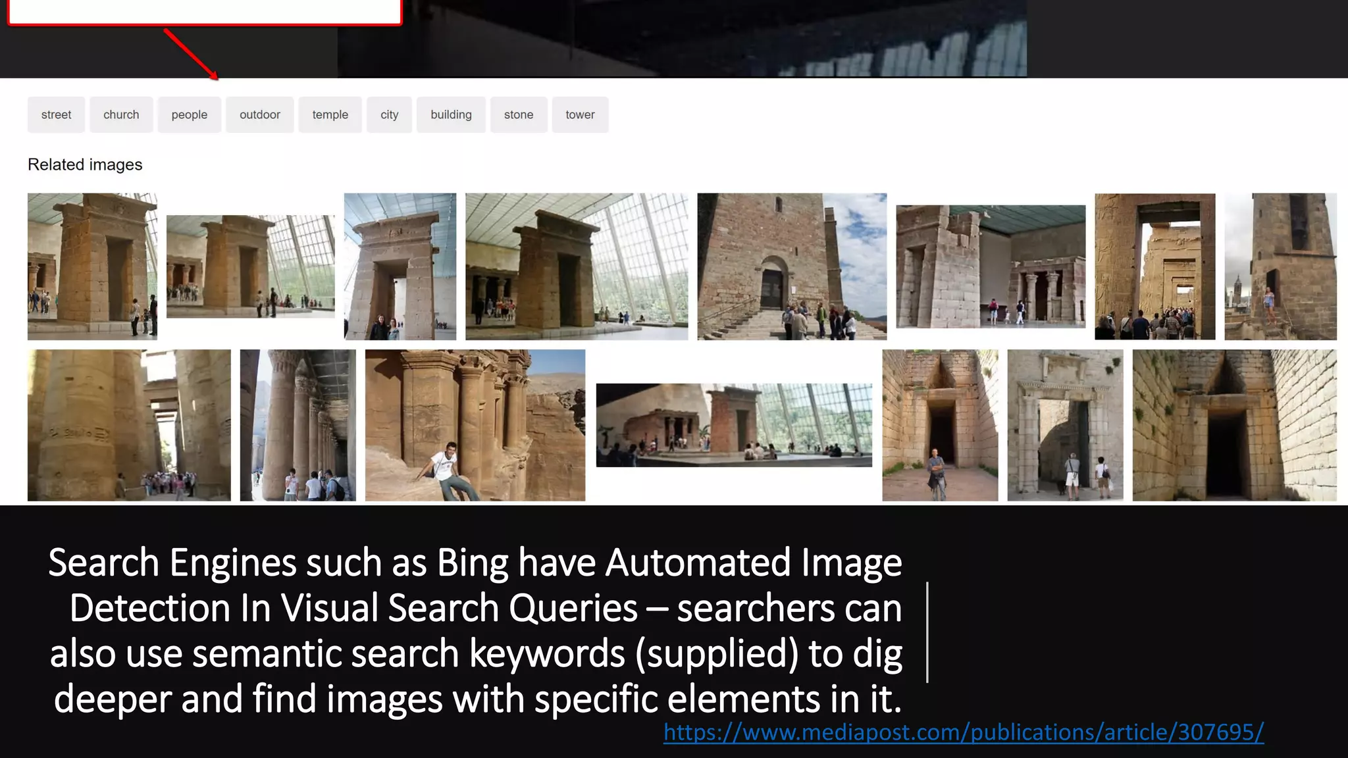Viewport: 1348px width, 758px height.
Task: Open the wide temple under slanted glass wall thumbnail
Action: click(x=577, y=266)
